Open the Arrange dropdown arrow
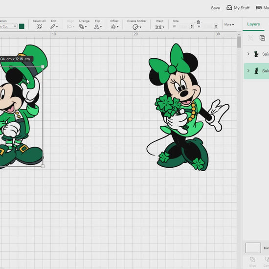Viewport: 269px width, 269px height. click(x=86, y=26)
